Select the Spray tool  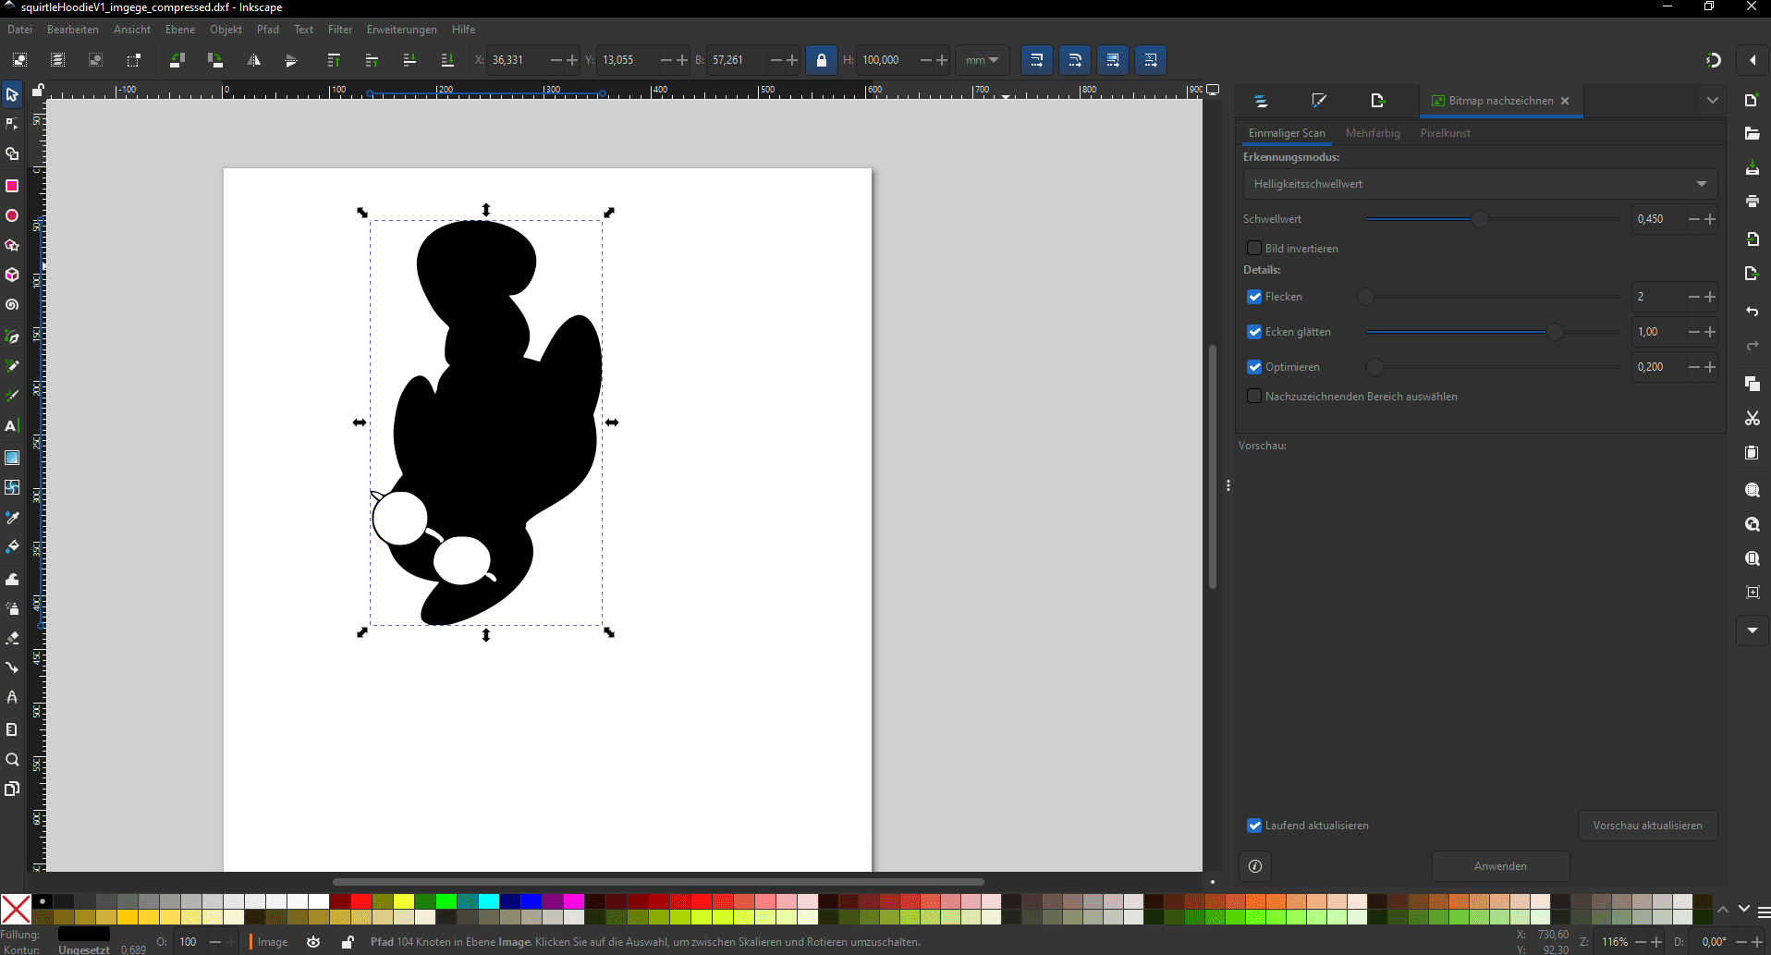point(12,608)
